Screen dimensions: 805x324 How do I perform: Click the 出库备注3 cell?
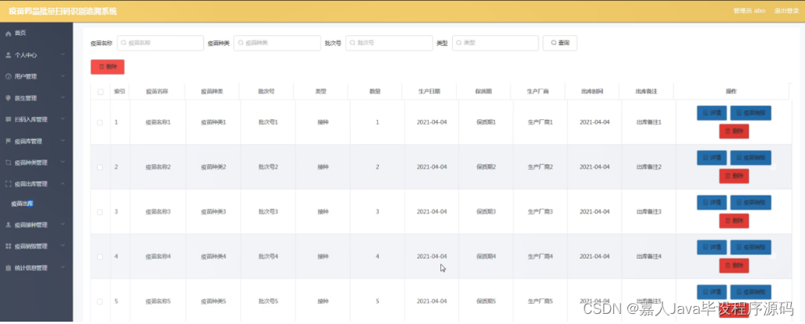point(649,212)
